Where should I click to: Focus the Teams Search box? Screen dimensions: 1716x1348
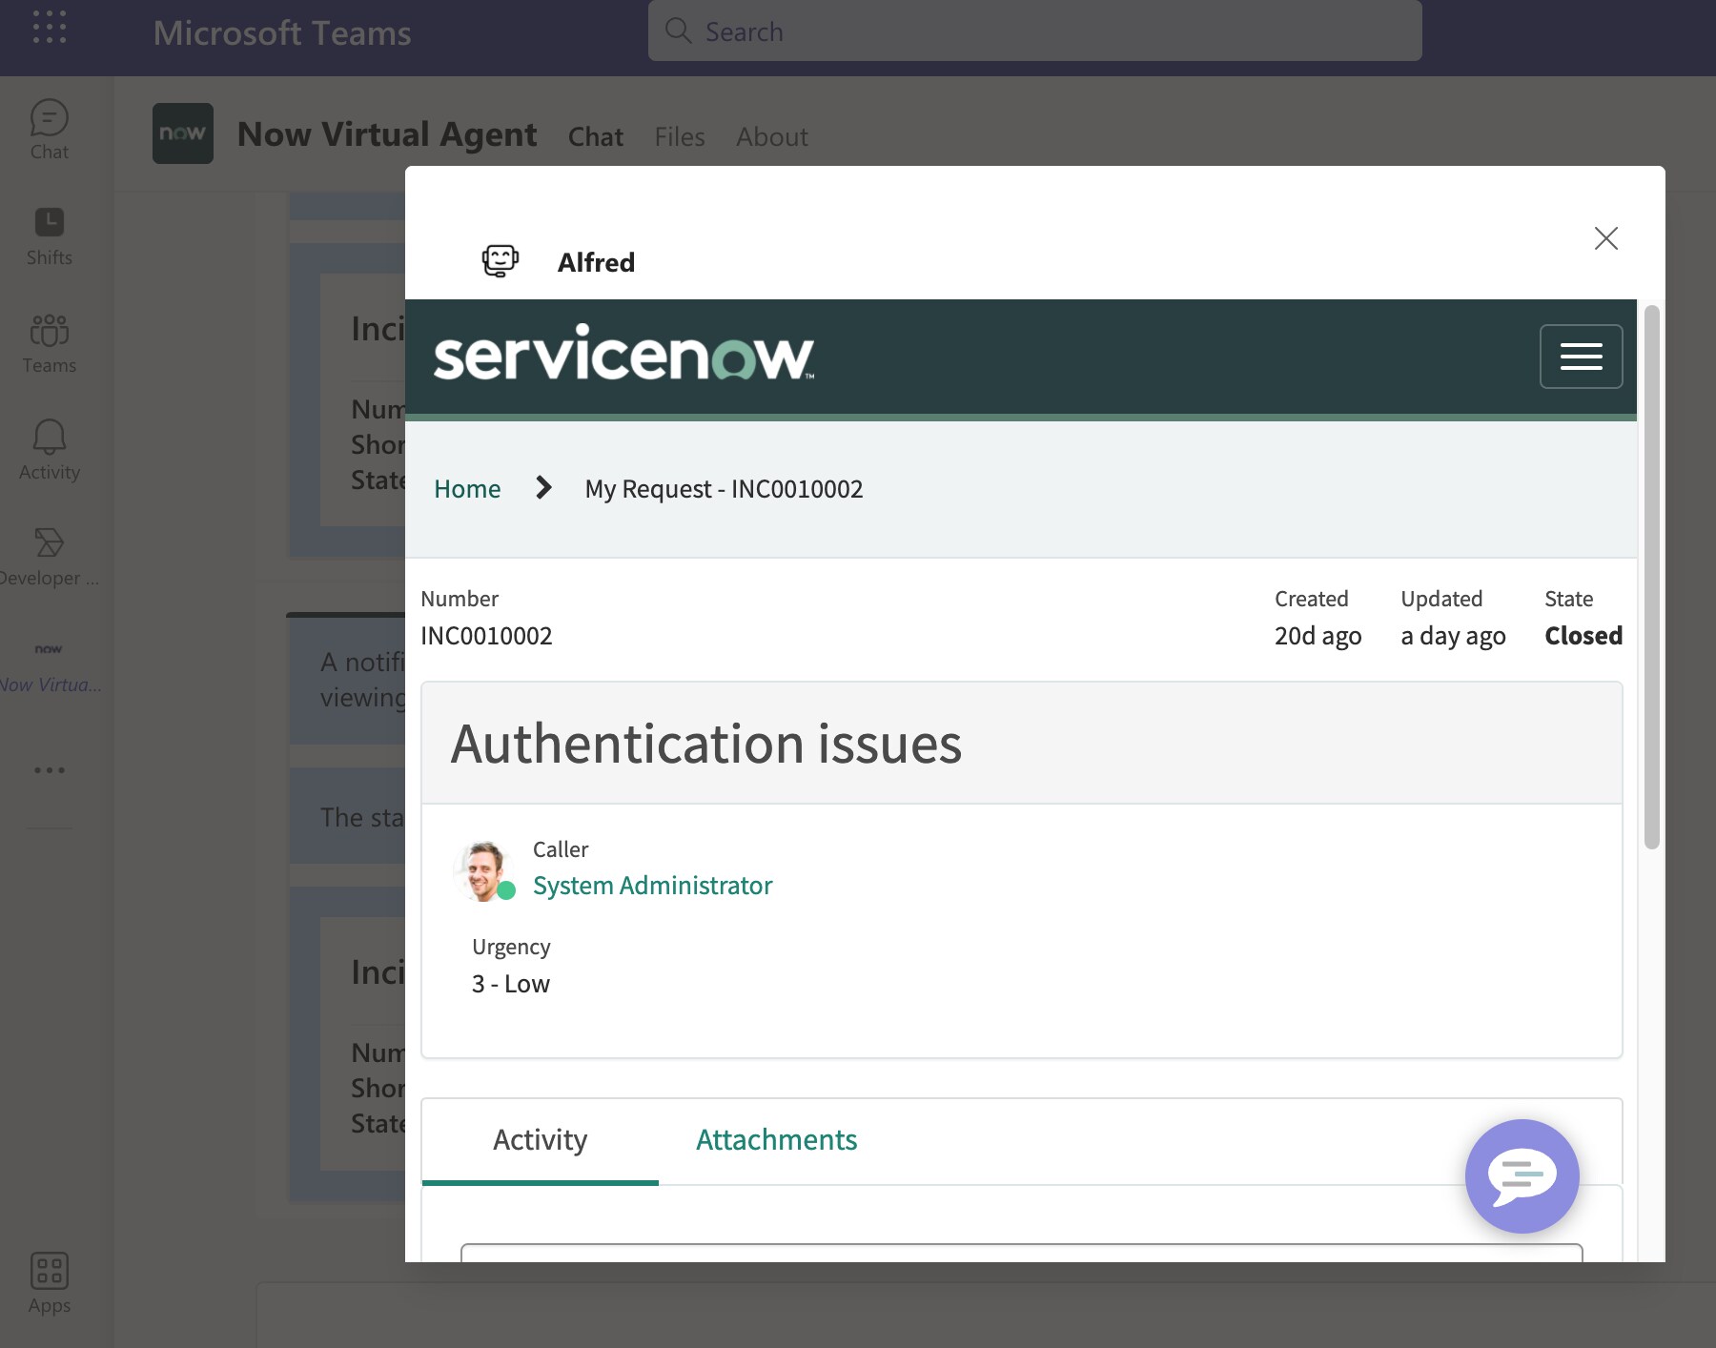[x=1035, y=31]
